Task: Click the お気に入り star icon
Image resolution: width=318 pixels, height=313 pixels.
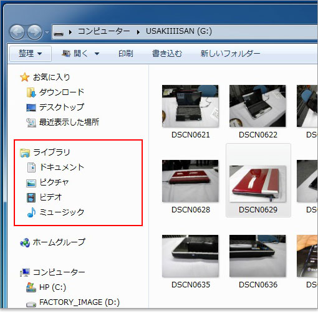Action: pos(24,77)
